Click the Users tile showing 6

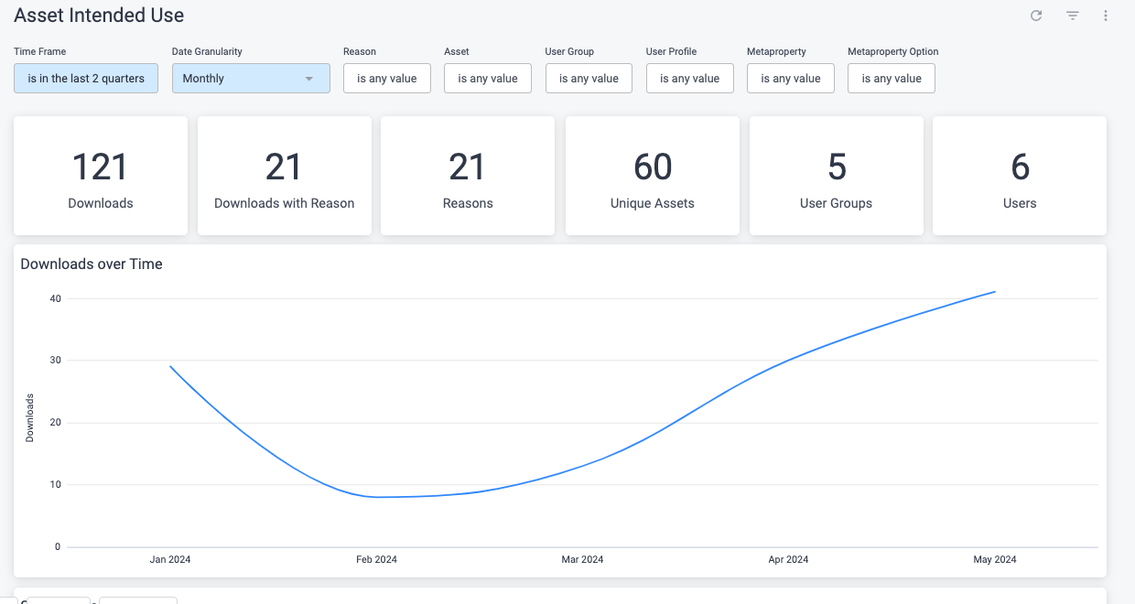coord(1020,176)
